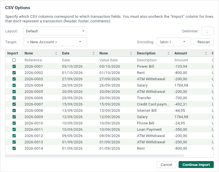Uncheck Import for row 2026-0001
This screenshot has height=172, width=219.
[14, 67]
